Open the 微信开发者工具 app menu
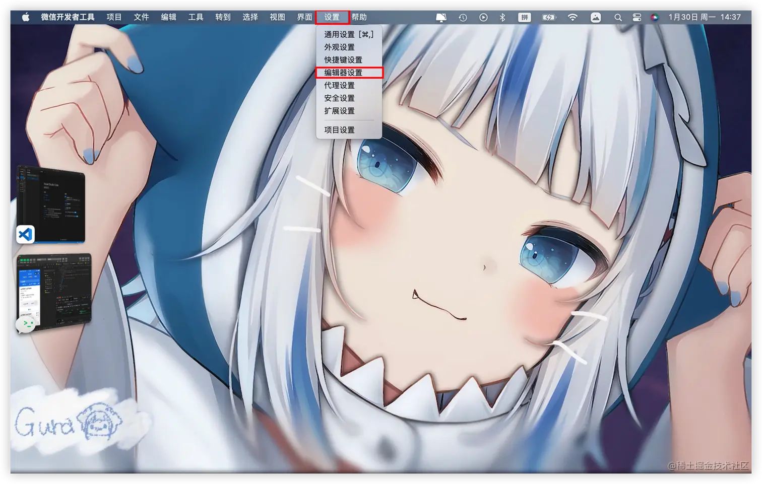 tap(68, 17)
